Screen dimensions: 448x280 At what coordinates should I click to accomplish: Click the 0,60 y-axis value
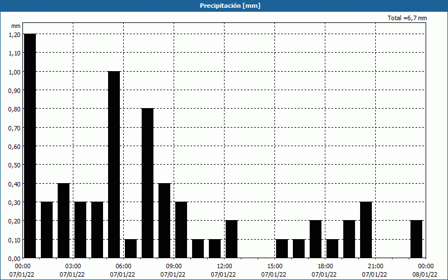(15, 146)
